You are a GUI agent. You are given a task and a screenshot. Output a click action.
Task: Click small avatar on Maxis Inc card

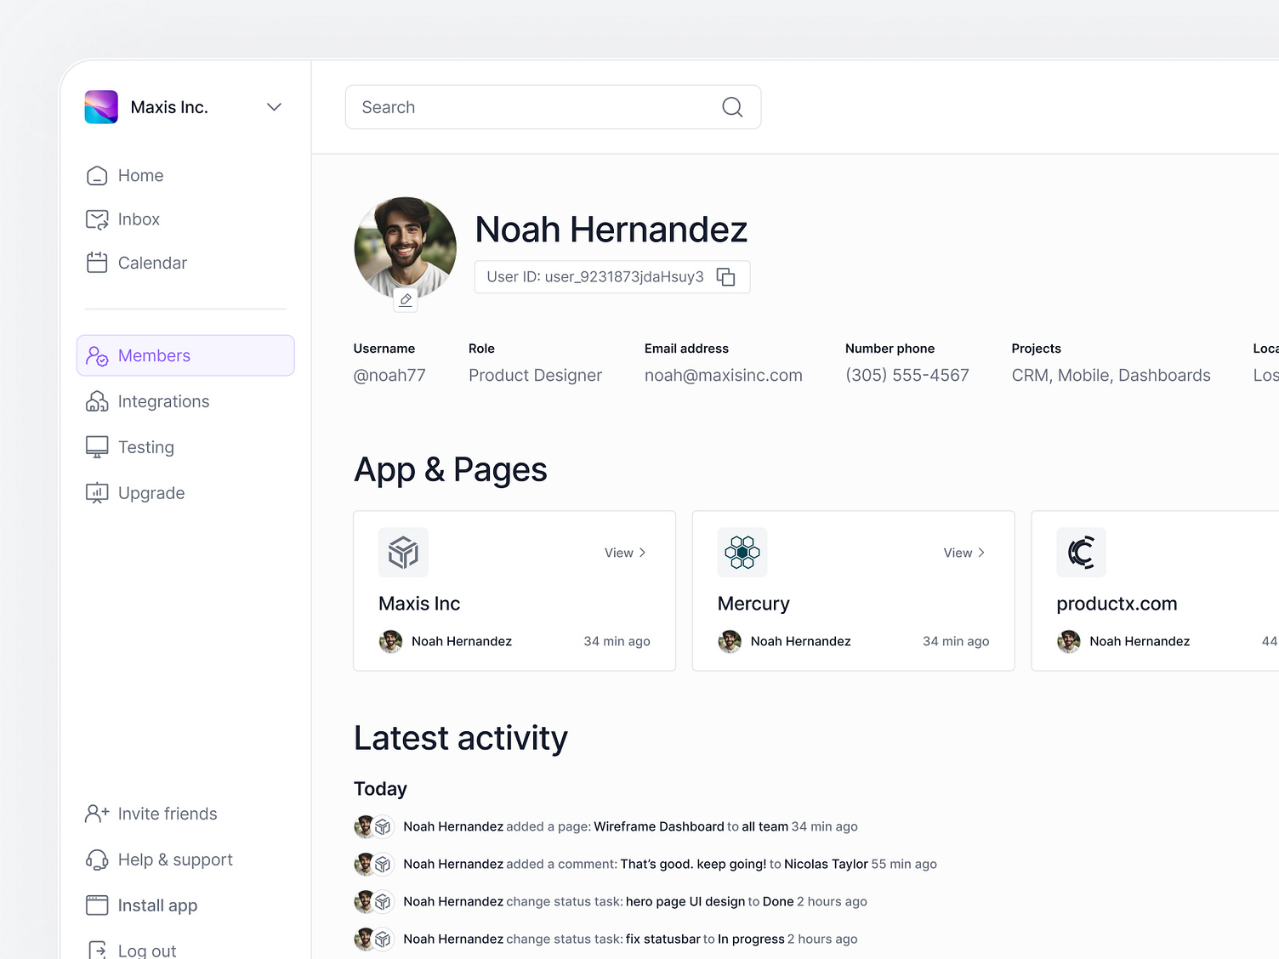(391, 641)
